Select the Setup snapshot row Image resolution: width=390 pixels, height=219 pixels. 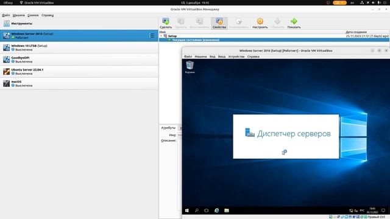[274, 36]
